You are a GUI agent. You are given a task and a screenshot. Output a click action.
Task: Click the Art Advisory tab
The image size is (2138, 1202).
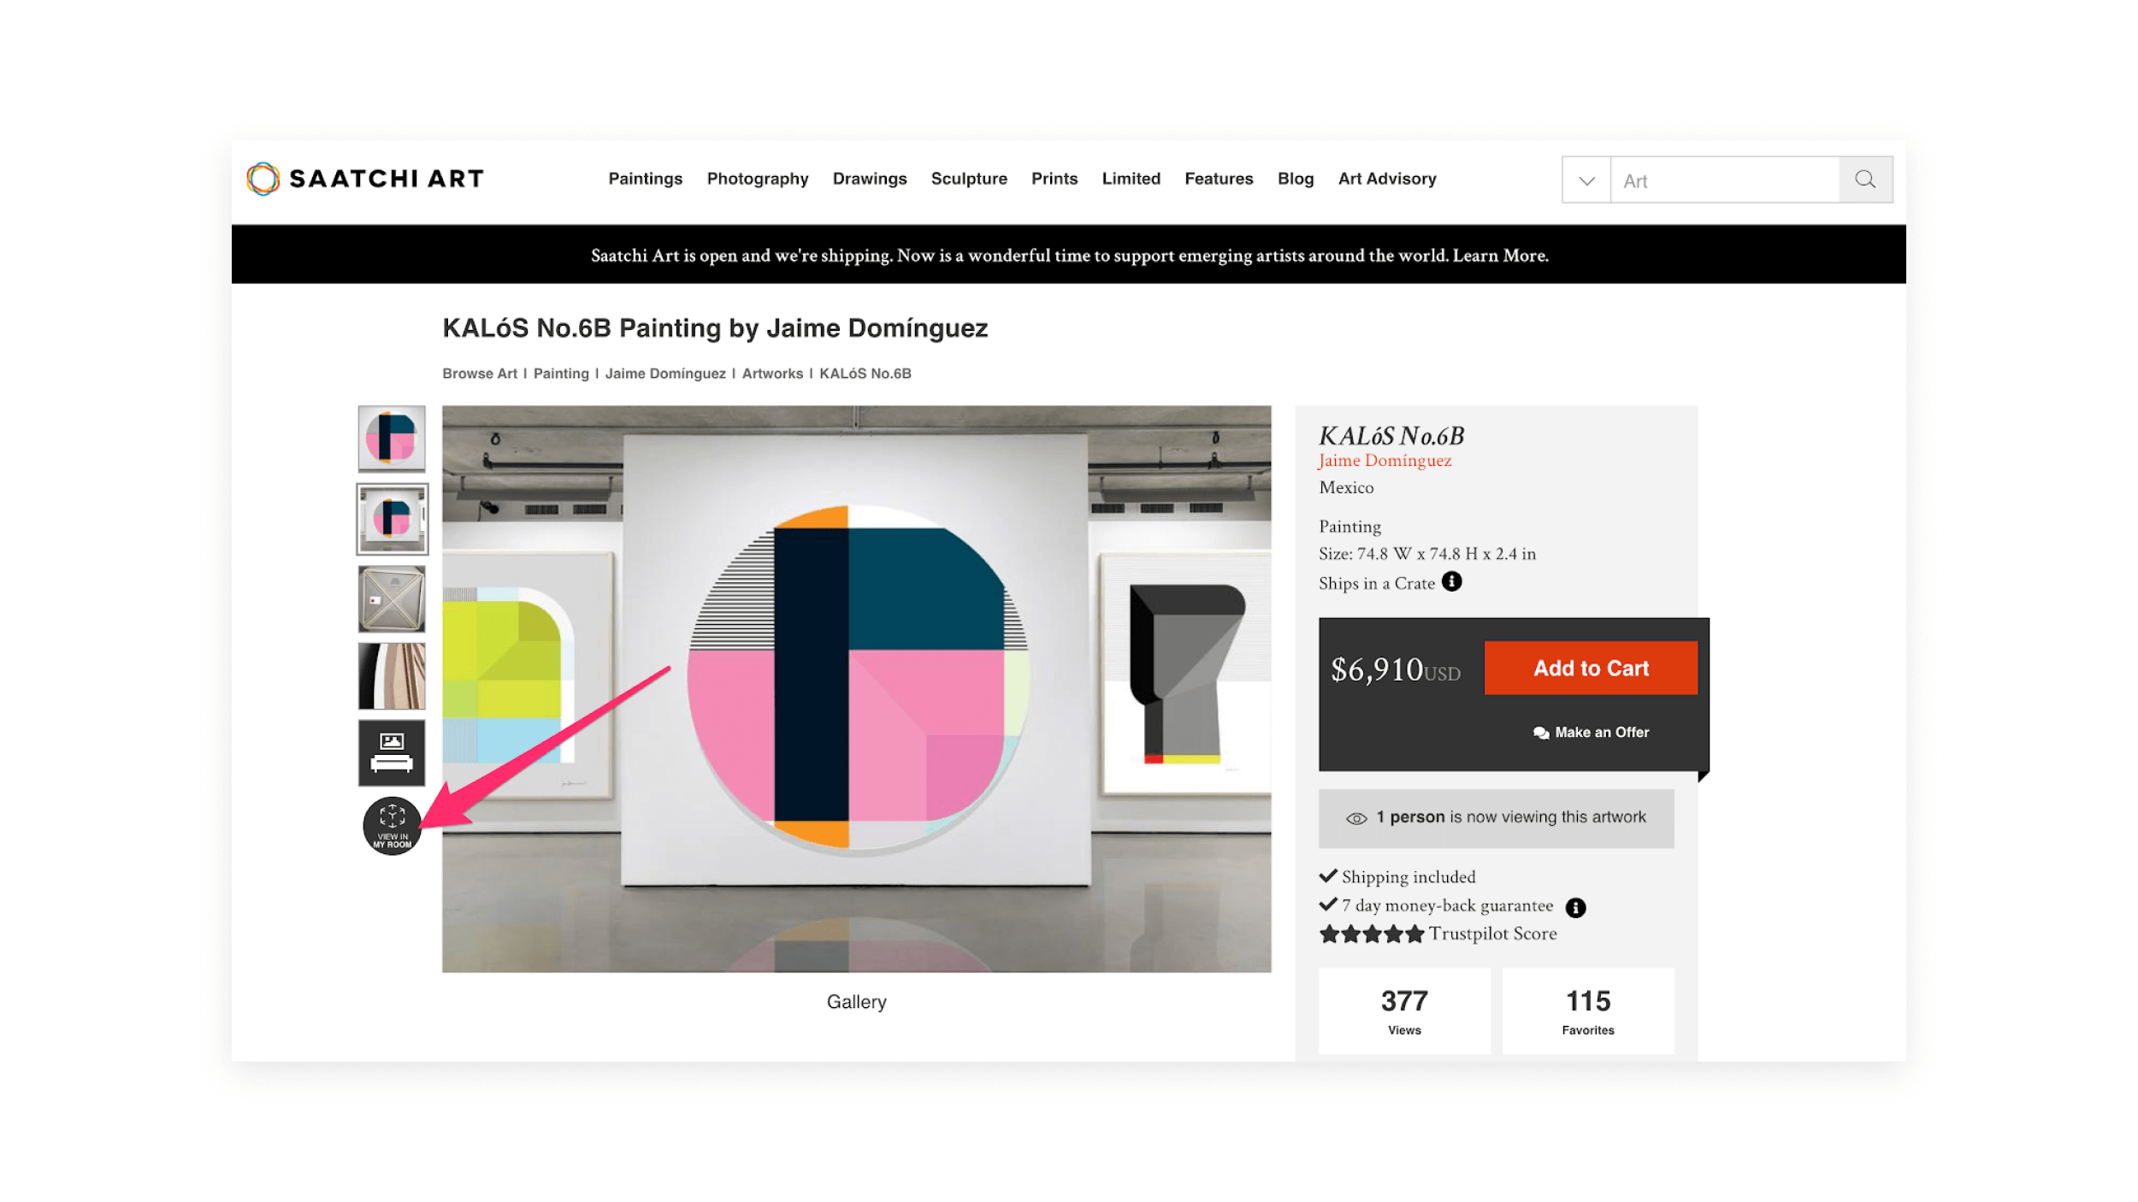click(x=1386, y=178)
